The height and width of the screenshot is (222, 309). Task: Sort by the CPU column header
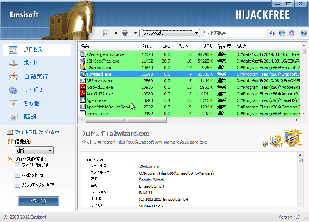click(164, 46)
